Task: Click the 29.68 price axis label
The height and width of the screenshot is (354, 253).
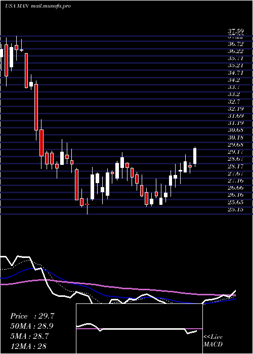Action: tap(236, 145)
